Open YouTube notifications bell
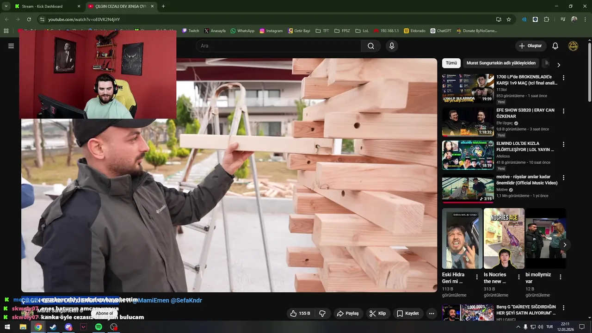Screen dimensions: 592x333 point(555,46)
